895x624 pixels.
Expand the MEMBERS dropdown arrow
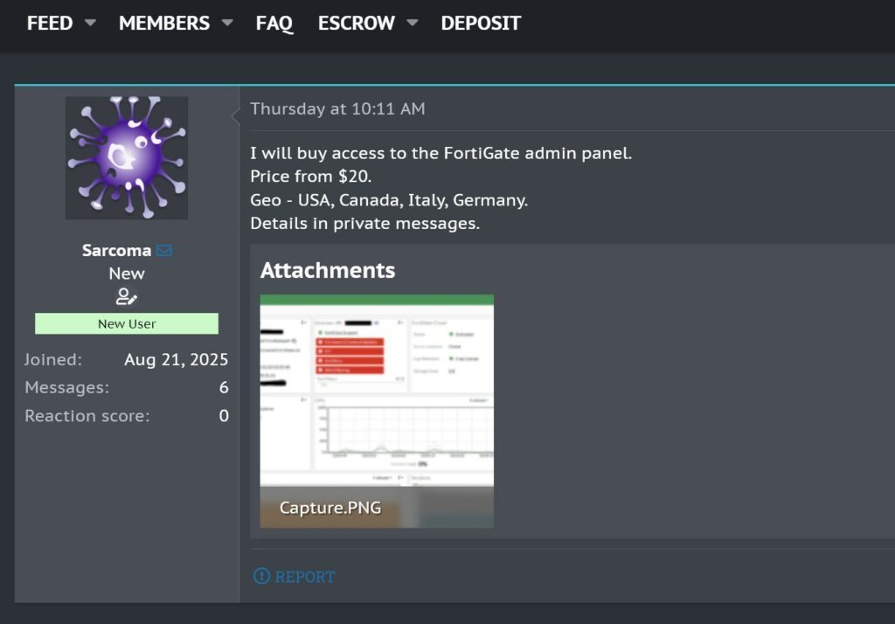tap(227, 24)
